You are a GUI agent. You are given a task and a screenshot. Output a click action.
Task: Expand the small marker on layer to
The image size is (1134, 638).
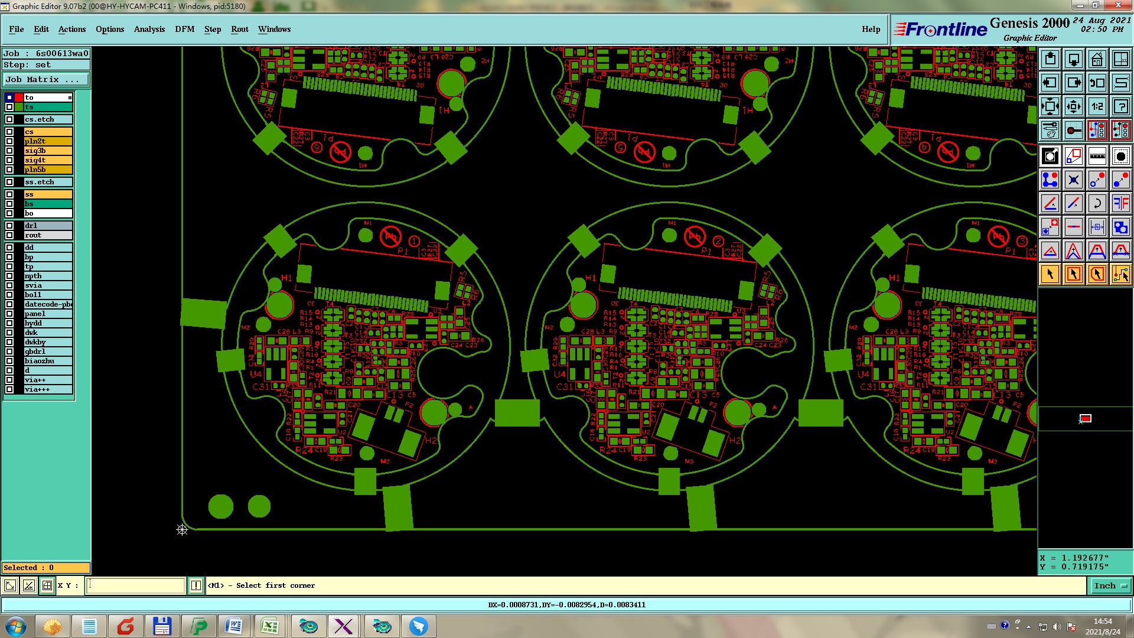70,97
